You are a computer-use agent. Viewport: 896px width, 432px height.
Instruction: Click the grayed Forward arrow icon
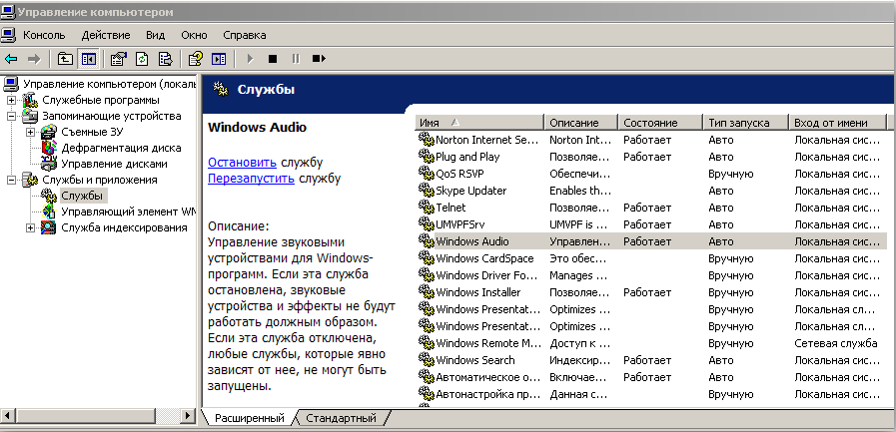click(x=34, y=58)
